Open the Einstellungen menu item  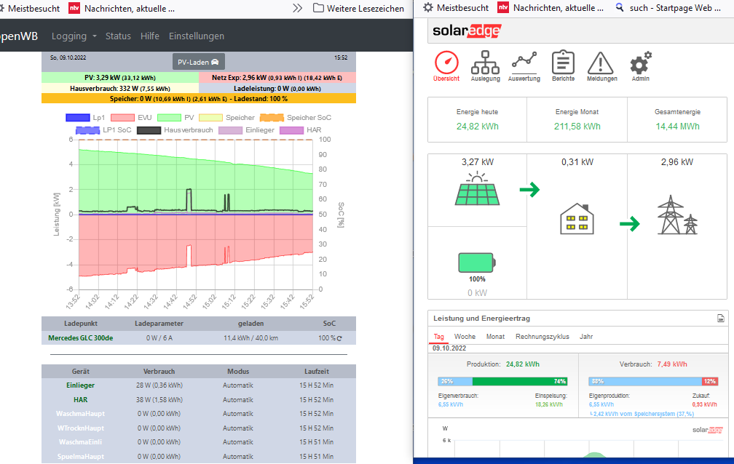197,36
